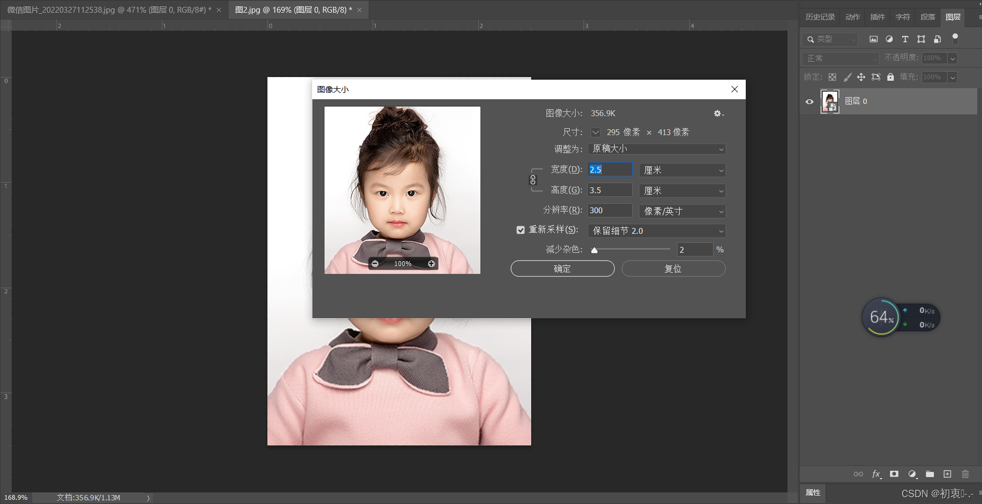Click the link layers icon

858,474
